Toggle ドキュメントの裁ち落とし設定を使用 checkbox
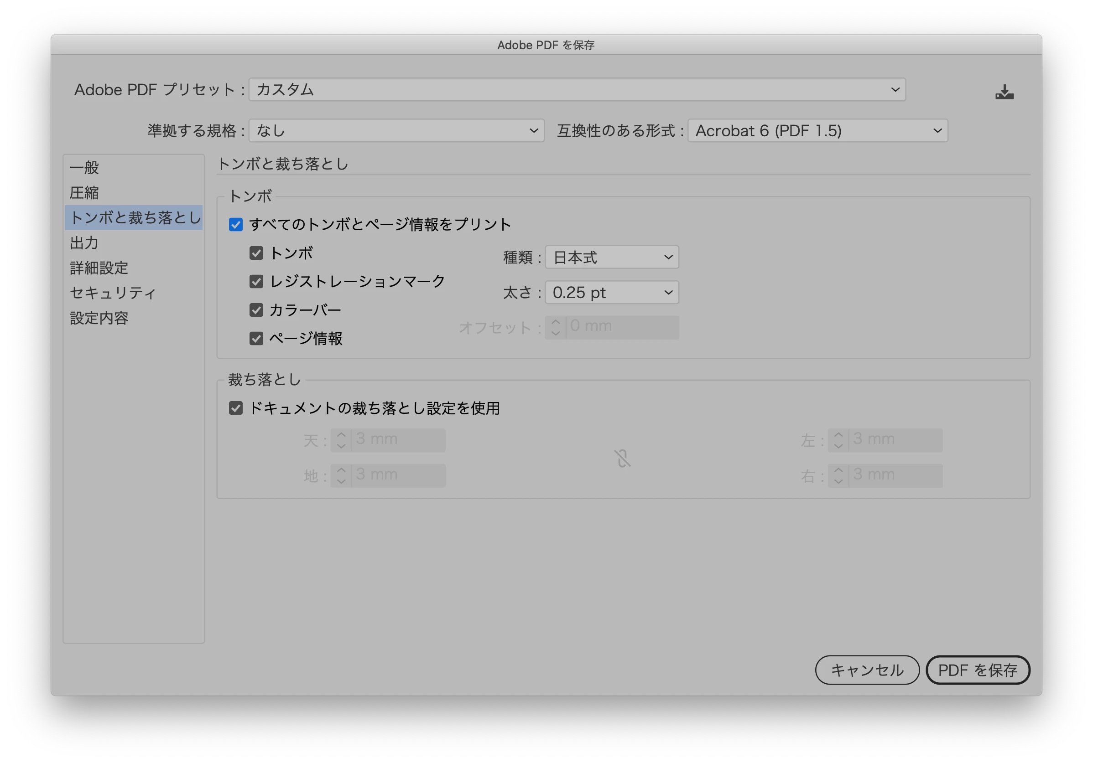Viewport: 1093px width, 763px height. click(x=236, y=408)
